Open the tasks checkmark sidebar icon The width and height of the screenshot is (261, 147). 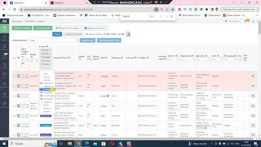click(x=4, y=38)
